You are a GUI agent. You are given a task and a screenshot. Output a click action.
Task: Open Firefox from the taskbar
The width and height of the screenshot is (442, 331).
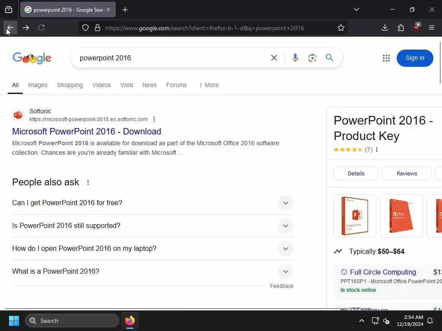(x=129, y=321)
